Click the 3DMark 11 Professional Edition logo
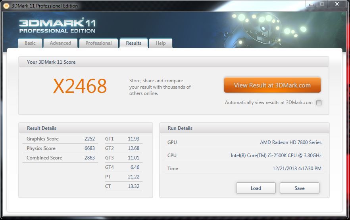The image size is (350, 220). tap(57, 26)
